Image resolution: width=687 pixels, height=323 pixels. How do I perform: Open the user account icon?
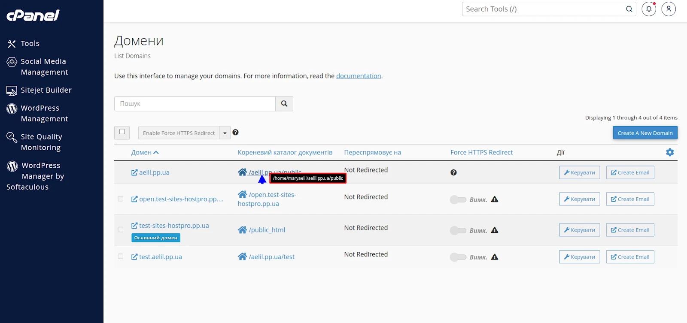tap(669, 9)
